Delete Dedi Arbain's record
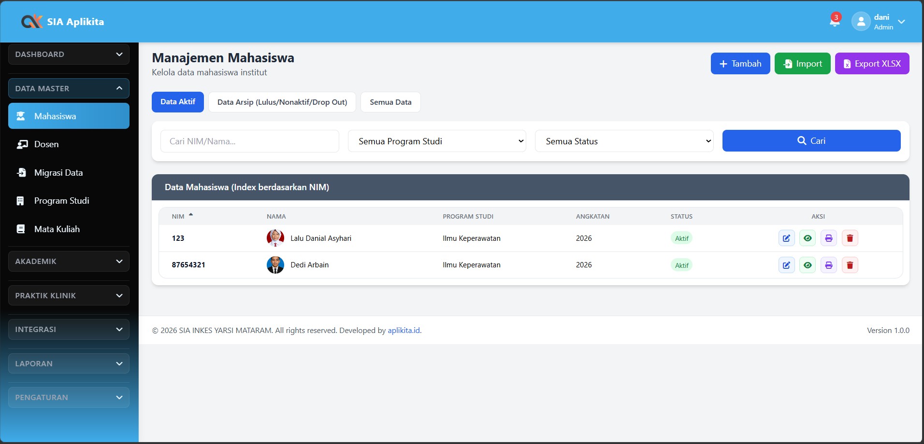The width and height of the screenshot is (924, 444). (850, 265)
